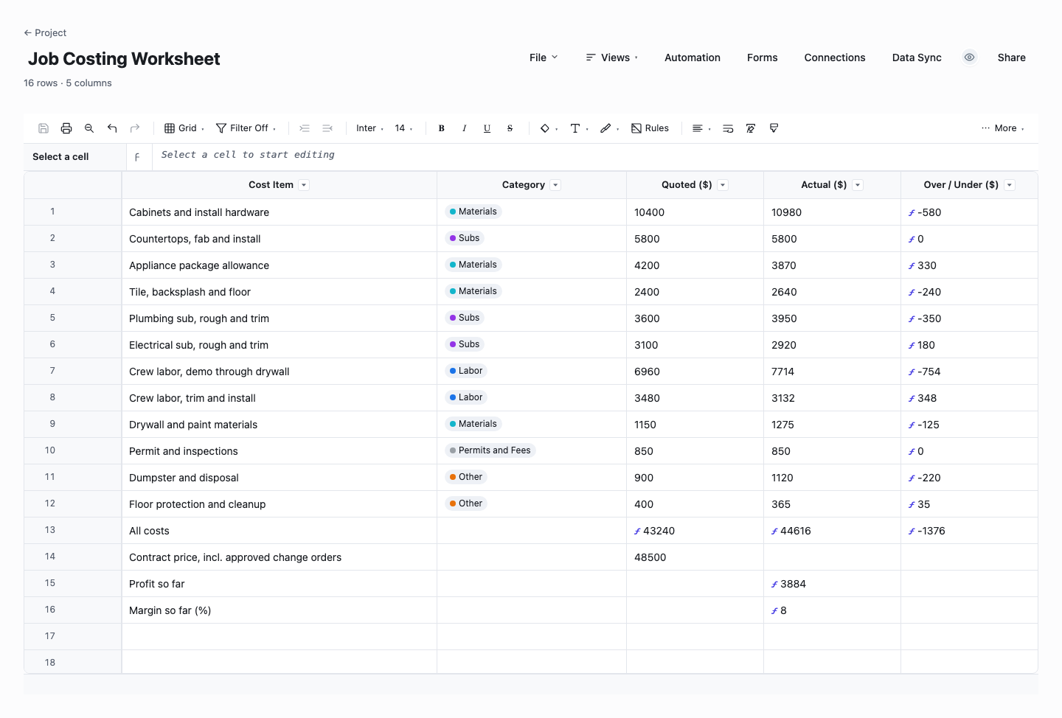The height and width of the screenshot is (718, 1062).
Task: Select row number 7 header
Action: pos(73,371)
